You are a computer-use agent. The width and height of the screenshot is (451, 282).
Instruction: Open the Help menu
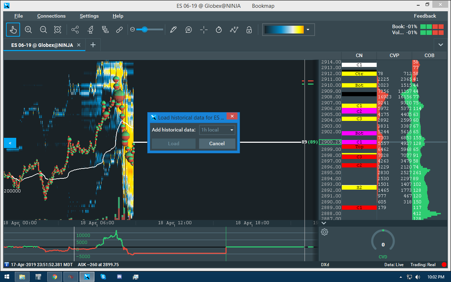(x=118, y=16)
